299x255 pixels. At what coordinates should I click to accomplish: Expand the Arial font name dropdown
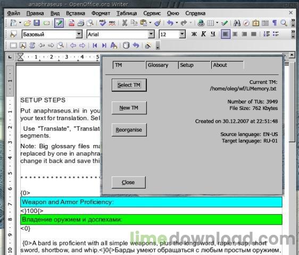pyautogui.click(x=151, y=35)
